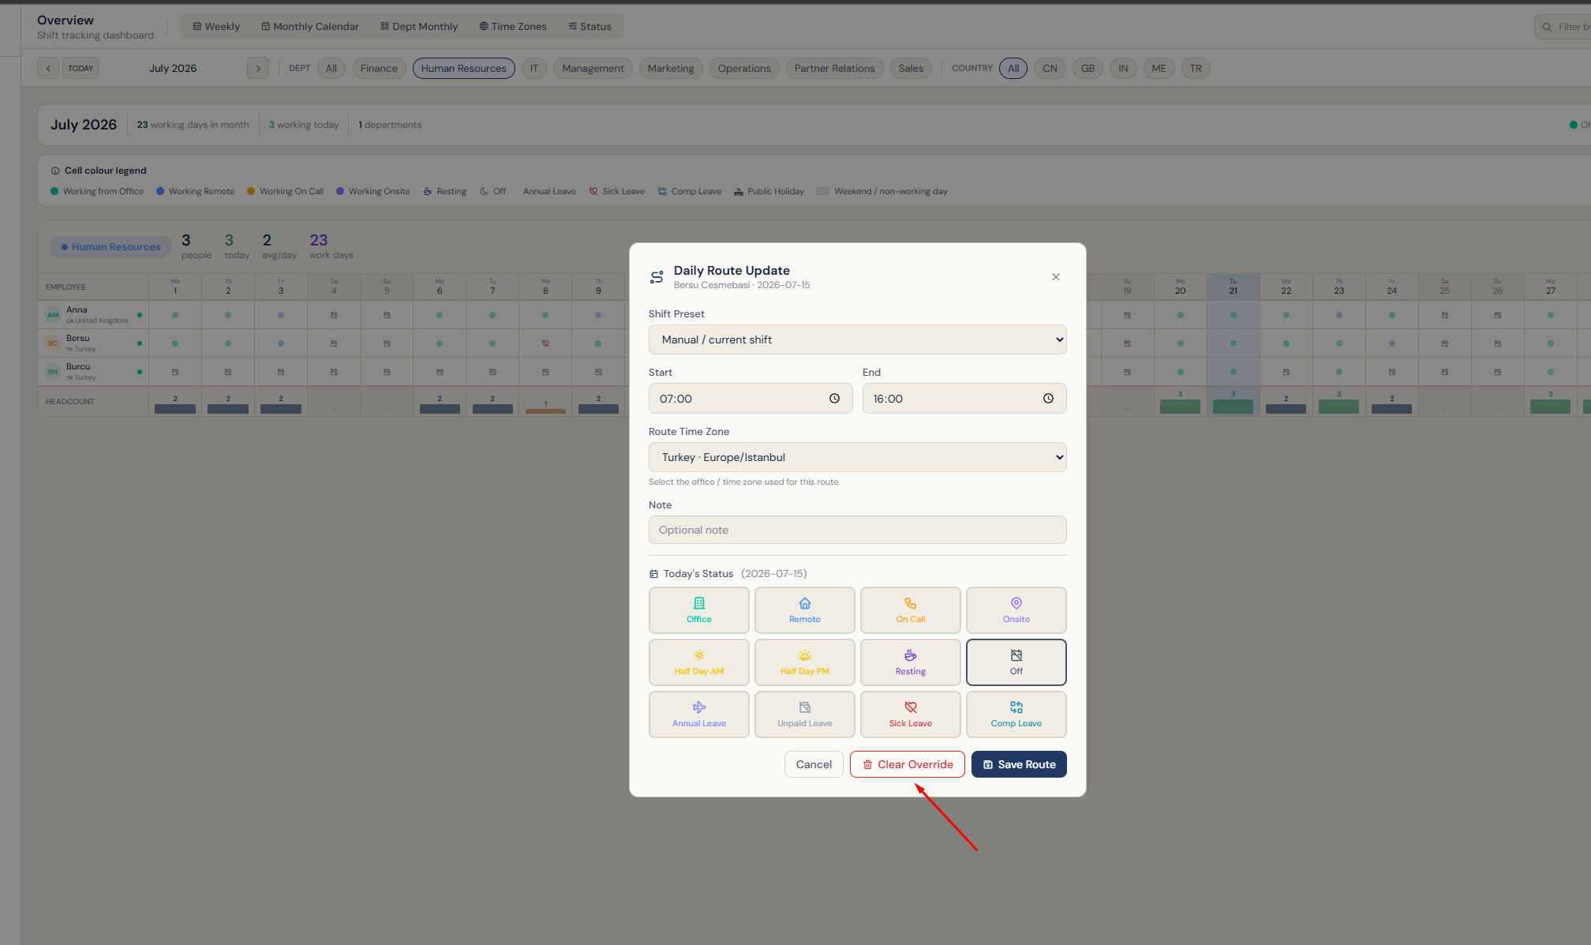Choose Half Day AM status
Screen dimensions: 1591x945
(x=698, y=662)
